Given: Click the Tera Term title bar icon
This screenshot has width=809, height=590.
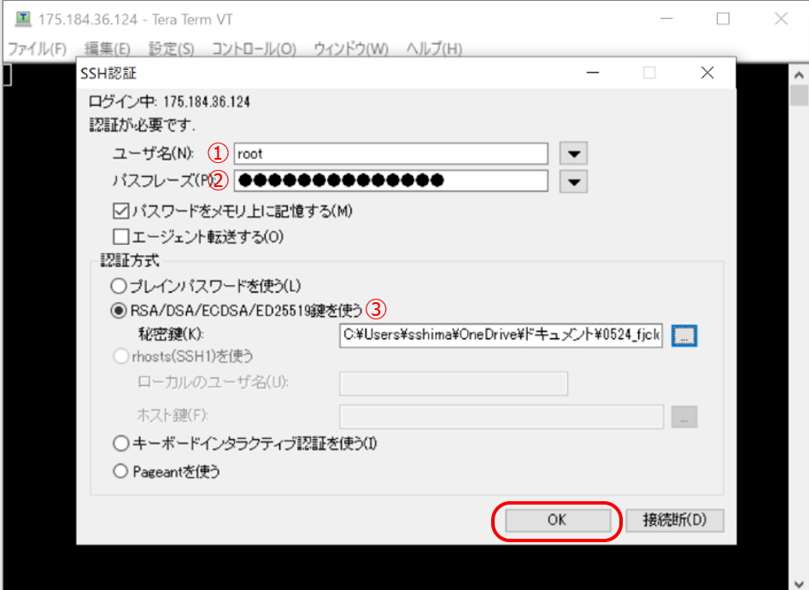Looking at the screenshot, I should (23, 19).
